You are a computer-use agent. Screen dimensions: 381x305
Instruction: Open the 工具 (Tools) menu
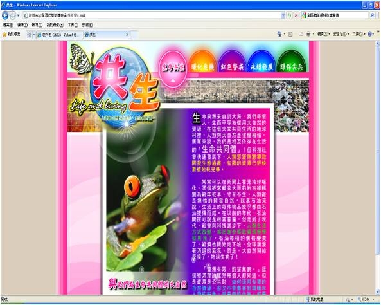click(x=73, y=25)
